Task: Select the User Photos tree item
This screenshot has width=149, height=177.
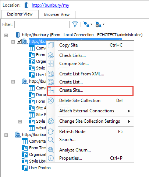Action: click(40, 168)
